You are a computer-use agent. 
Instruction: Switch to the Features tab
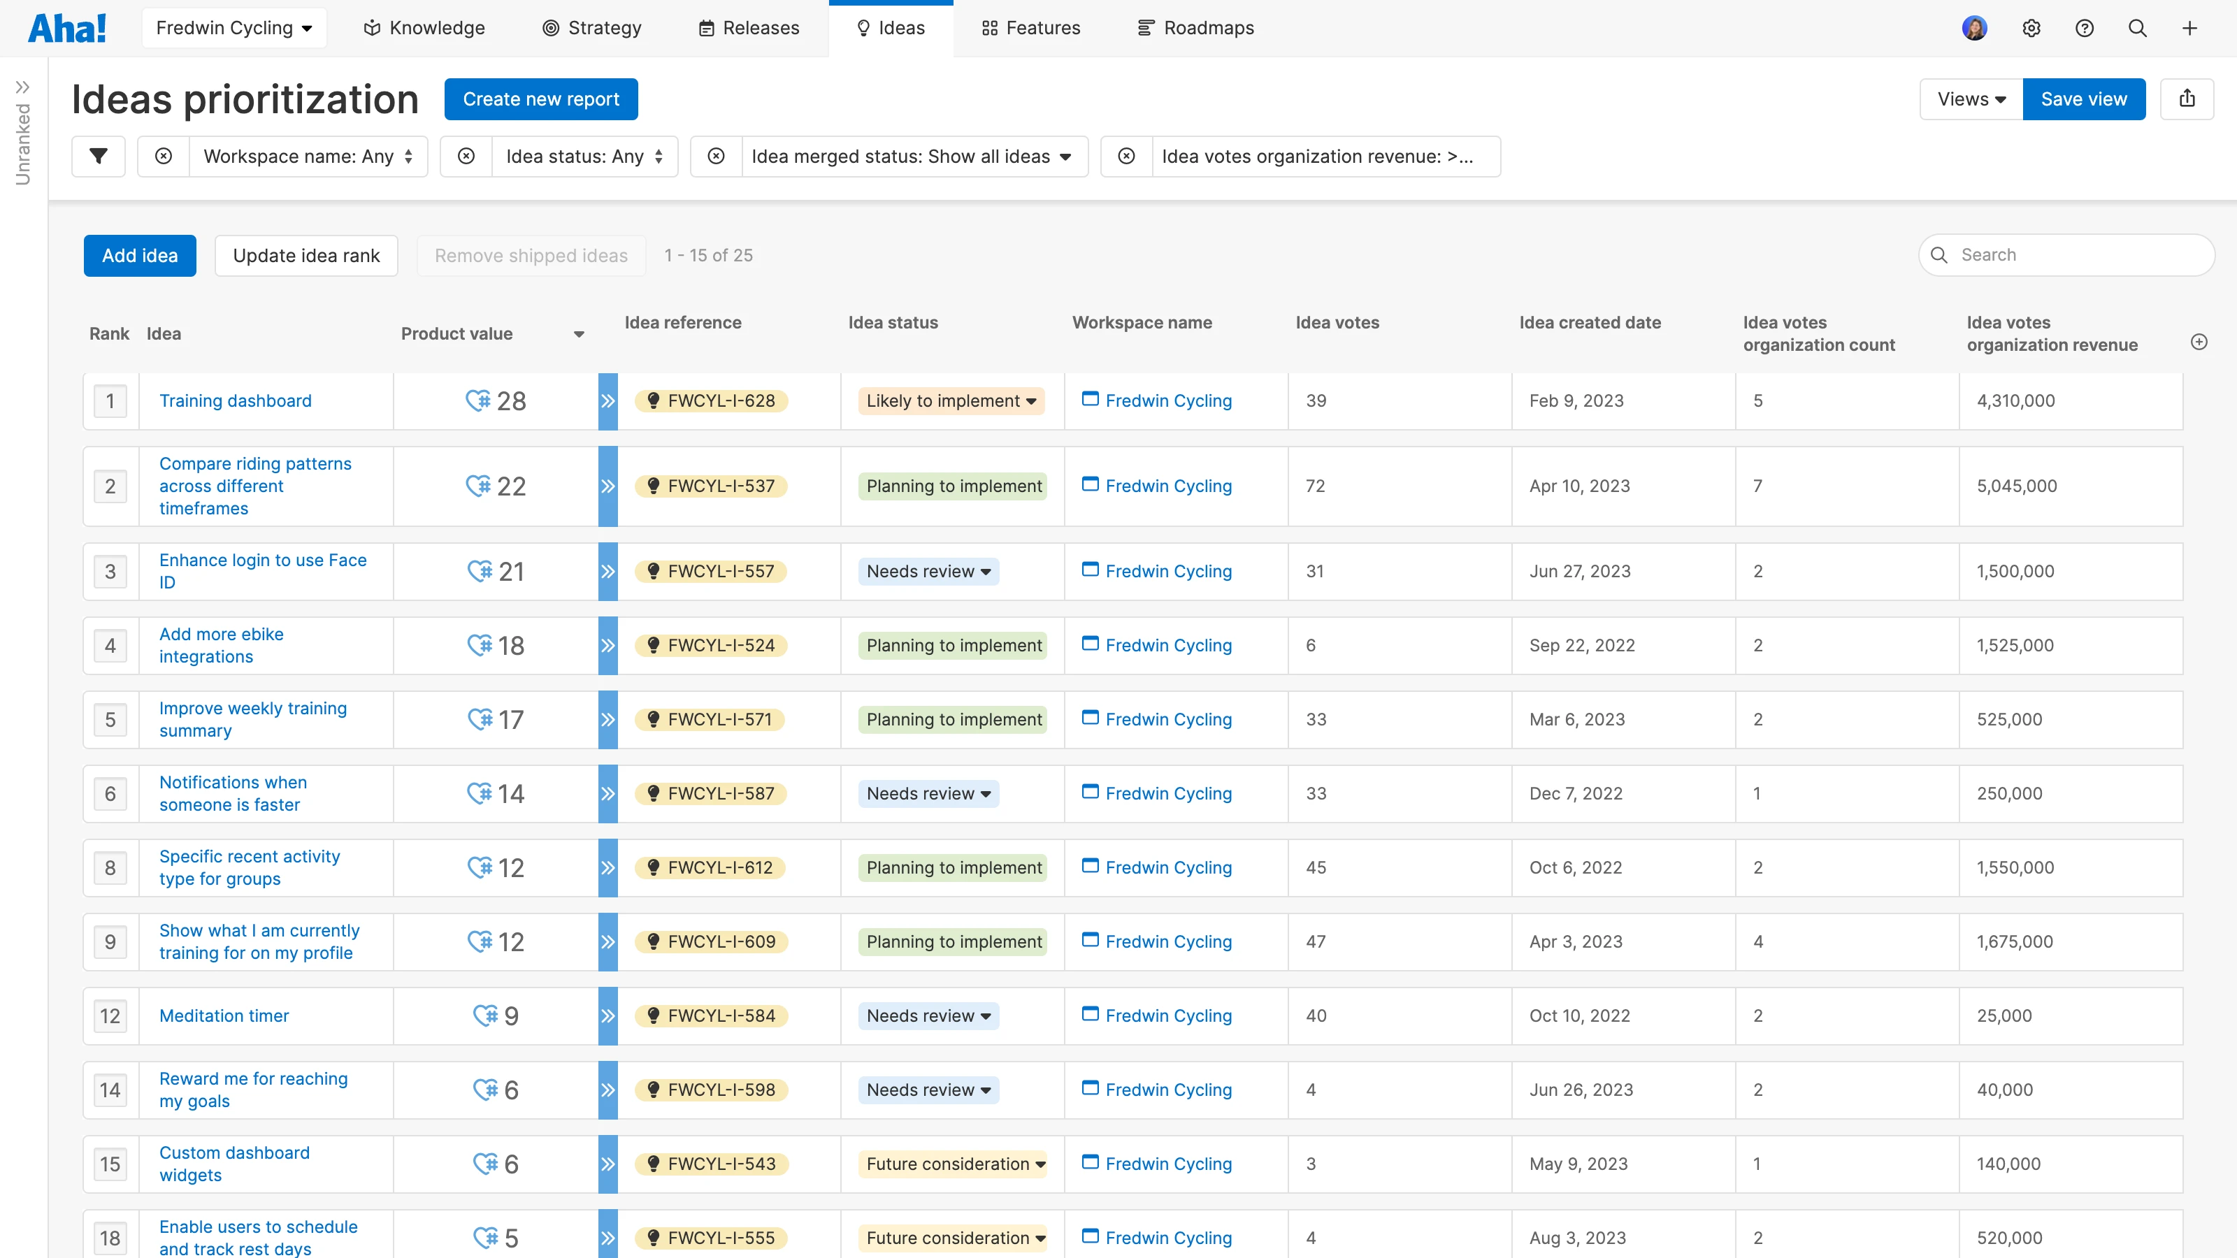tap(1030, 28)
